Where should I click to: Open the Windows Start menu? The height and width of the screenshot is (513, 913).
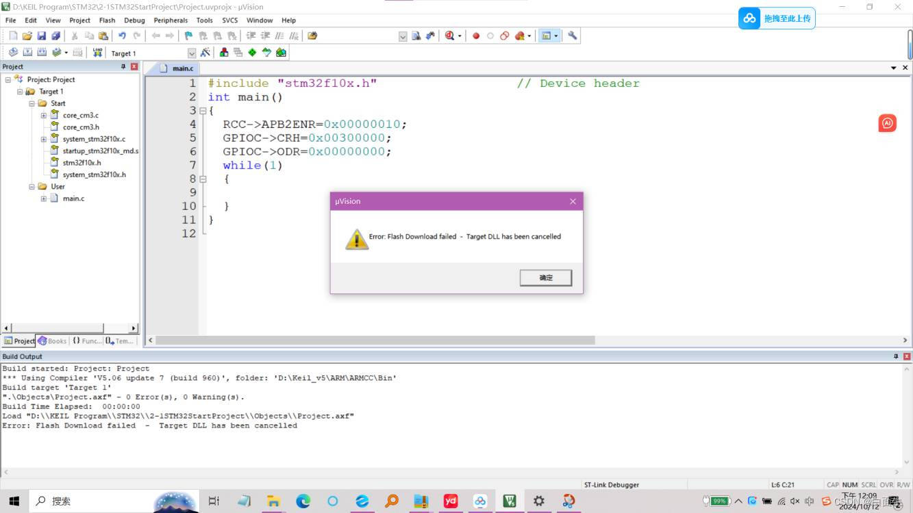click(14, 501)
